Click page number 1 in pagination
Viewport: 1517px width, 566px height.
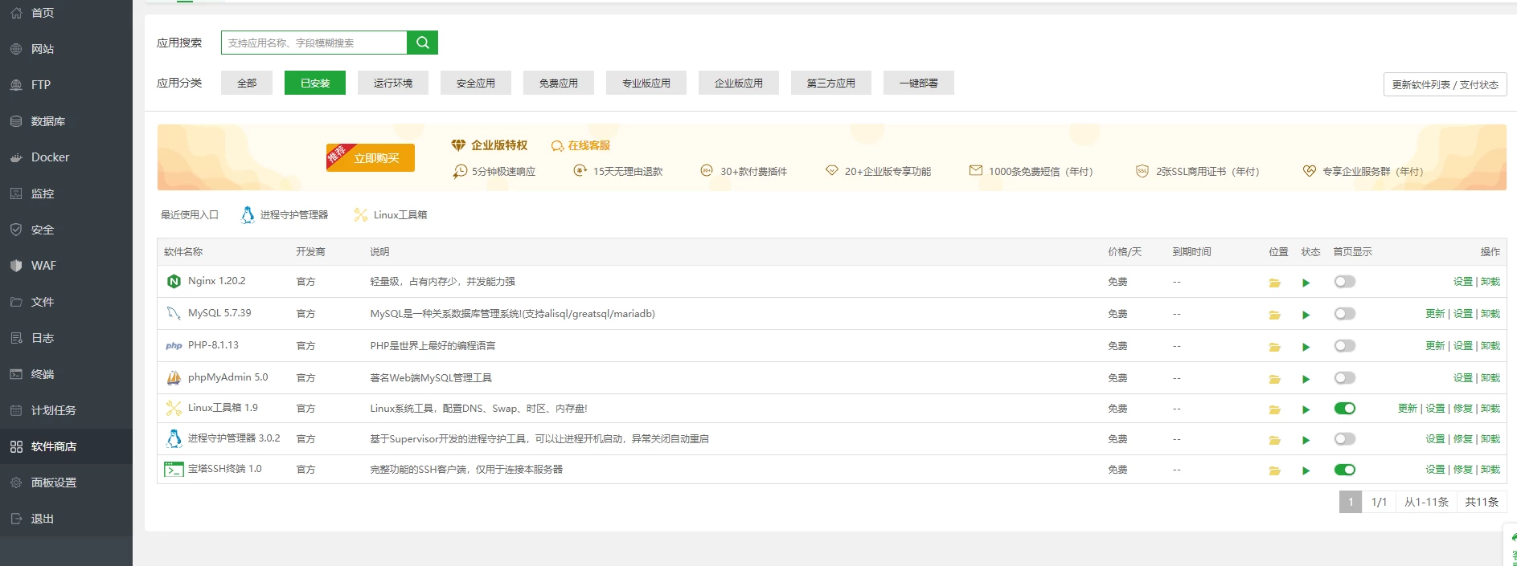click(1351, 502)
